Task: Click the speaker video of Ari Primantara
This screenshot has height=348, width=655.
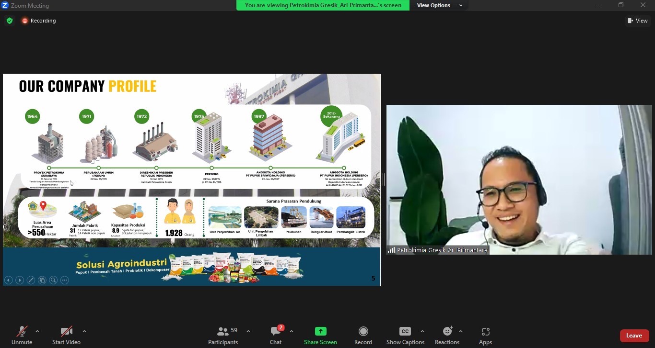Action: tap(519, 180)
